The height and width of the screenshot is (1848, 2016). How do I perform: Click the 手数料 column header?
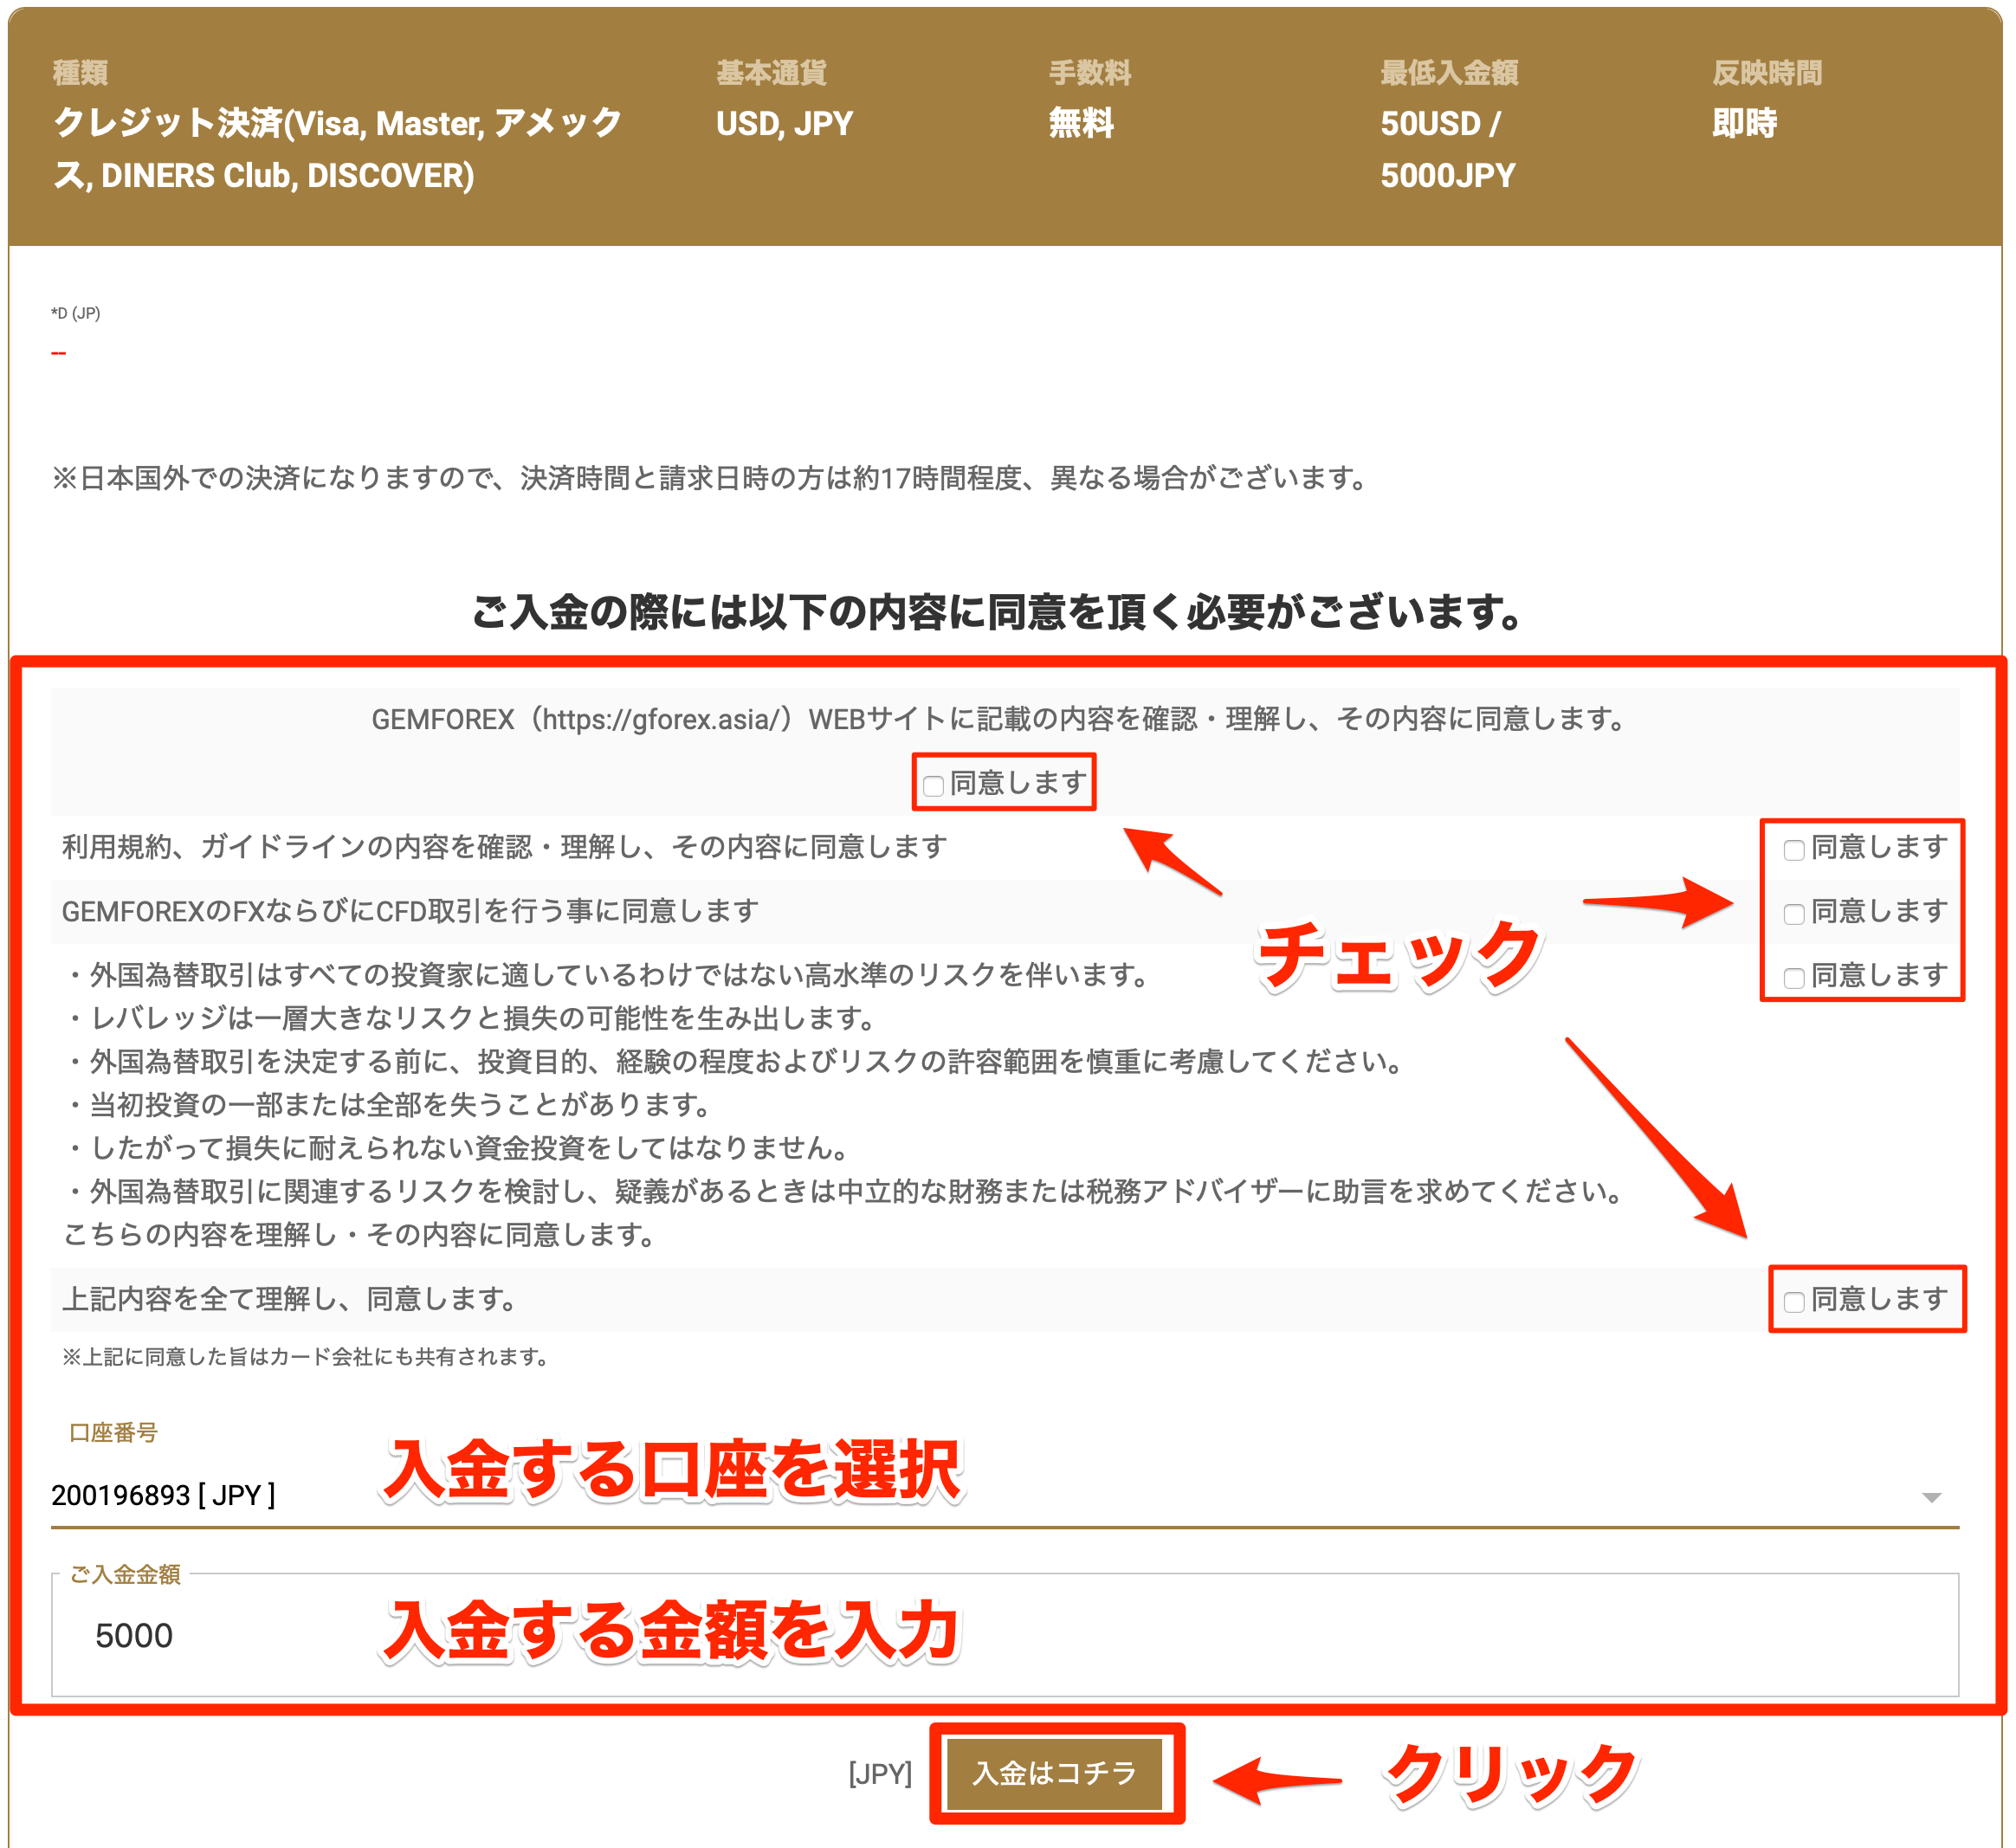1090,73
